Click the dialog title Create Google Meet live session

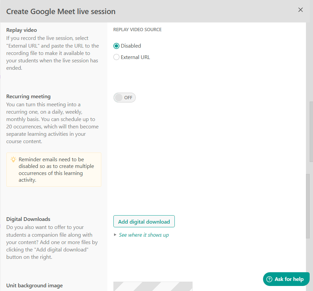[61, 12]
